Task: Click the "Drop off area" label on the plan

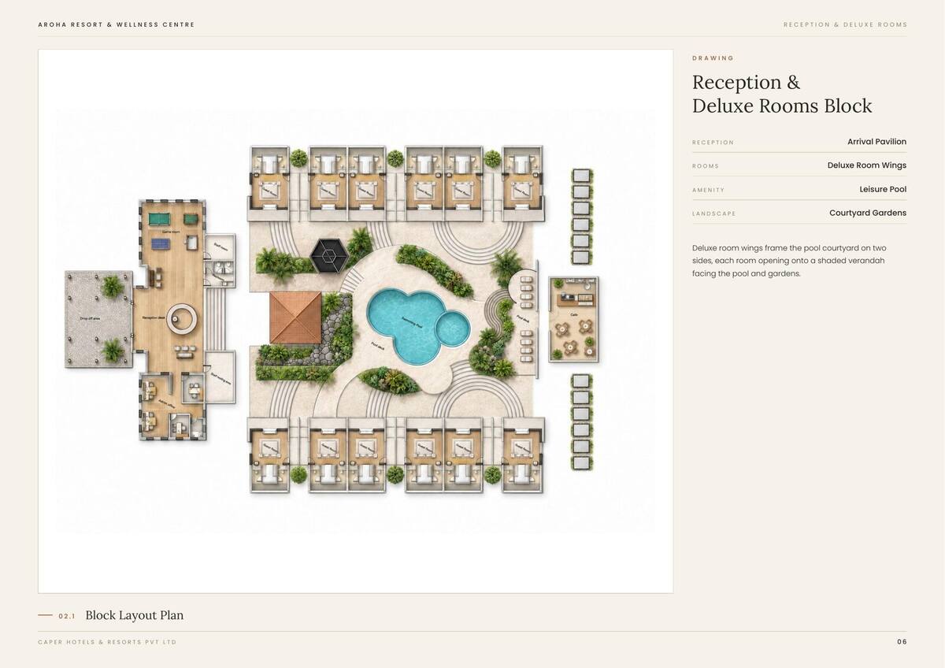Action: click(x=89, y=319)
